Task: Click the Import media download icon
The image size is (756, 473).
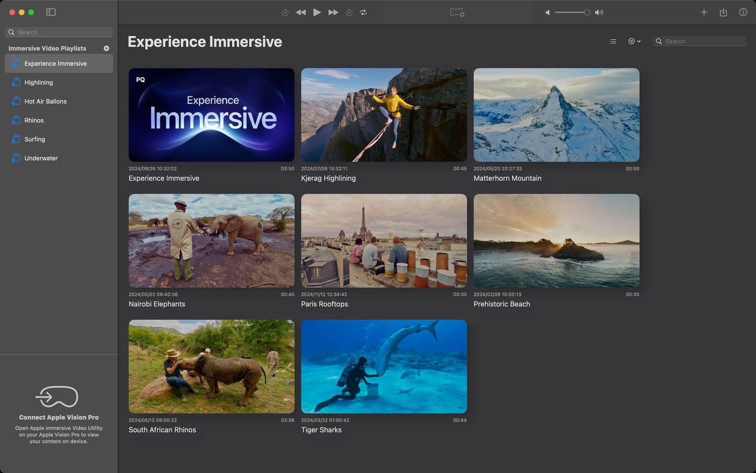Action: click(x=723, y=12)
